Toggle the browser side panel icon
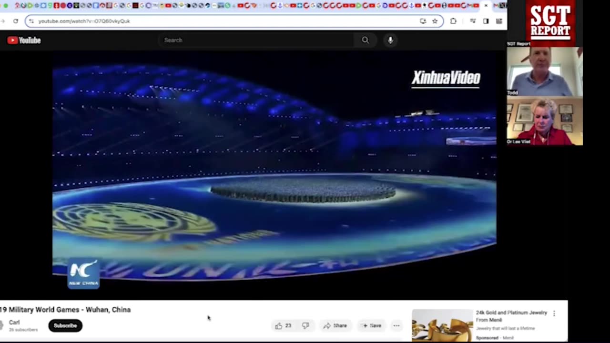The height and width of the screenshot is (343, 610). pos(486,21)
